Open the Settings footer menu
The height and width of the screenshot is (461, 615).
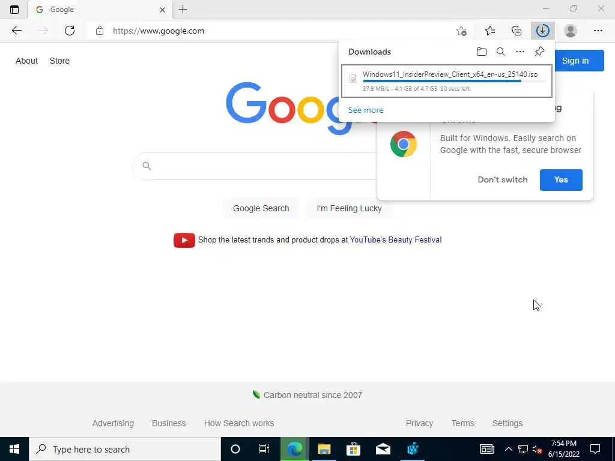coord(507,423)
